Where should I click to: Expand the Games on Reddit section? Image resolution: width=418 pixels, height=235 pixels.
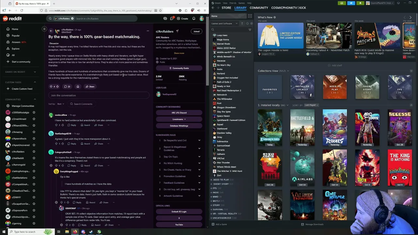click(35, 72)
